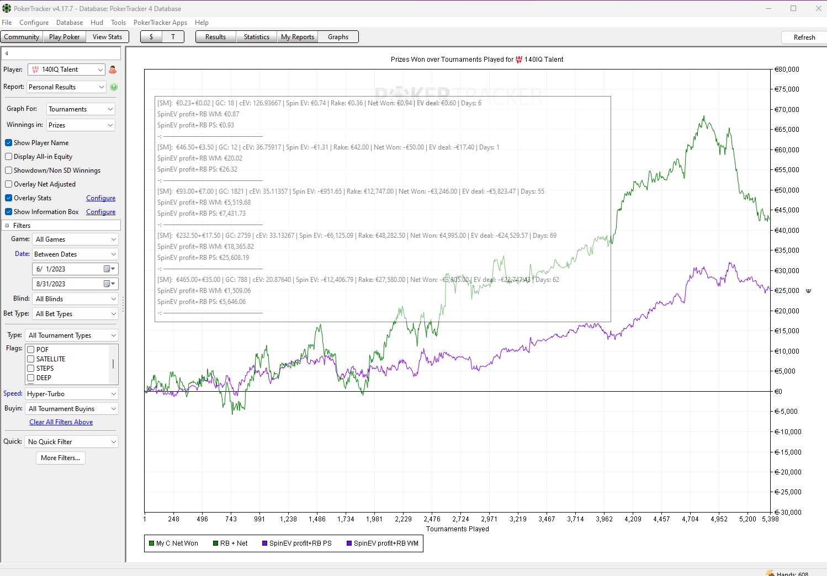The height and width of the screenshot is (576, 827).
Task: Click the green help icon next to Report
Action: (114, 87)
